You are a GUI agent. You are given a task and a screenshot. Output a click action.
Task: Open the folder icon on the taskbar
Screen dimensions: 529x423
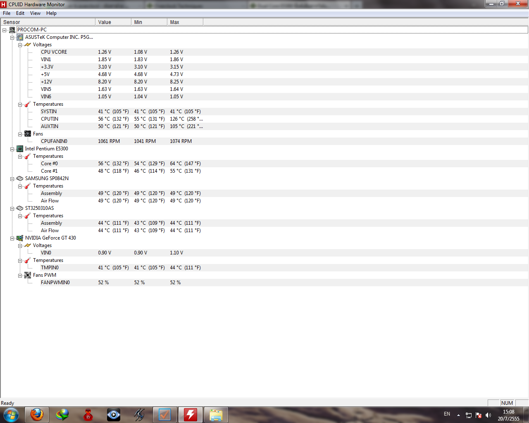pos(216,415)
